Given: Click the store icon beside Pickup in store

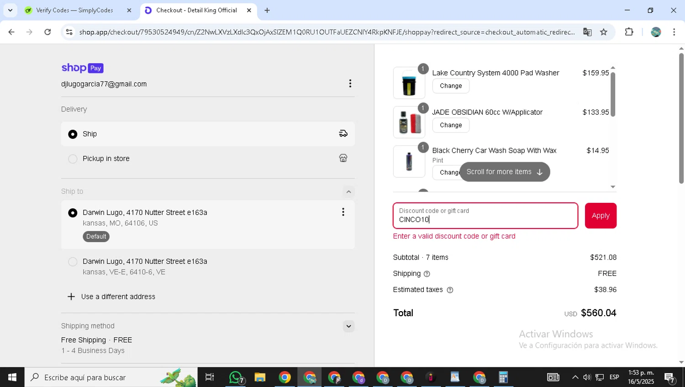Looking at the screenshot, I should coord(343,158).
